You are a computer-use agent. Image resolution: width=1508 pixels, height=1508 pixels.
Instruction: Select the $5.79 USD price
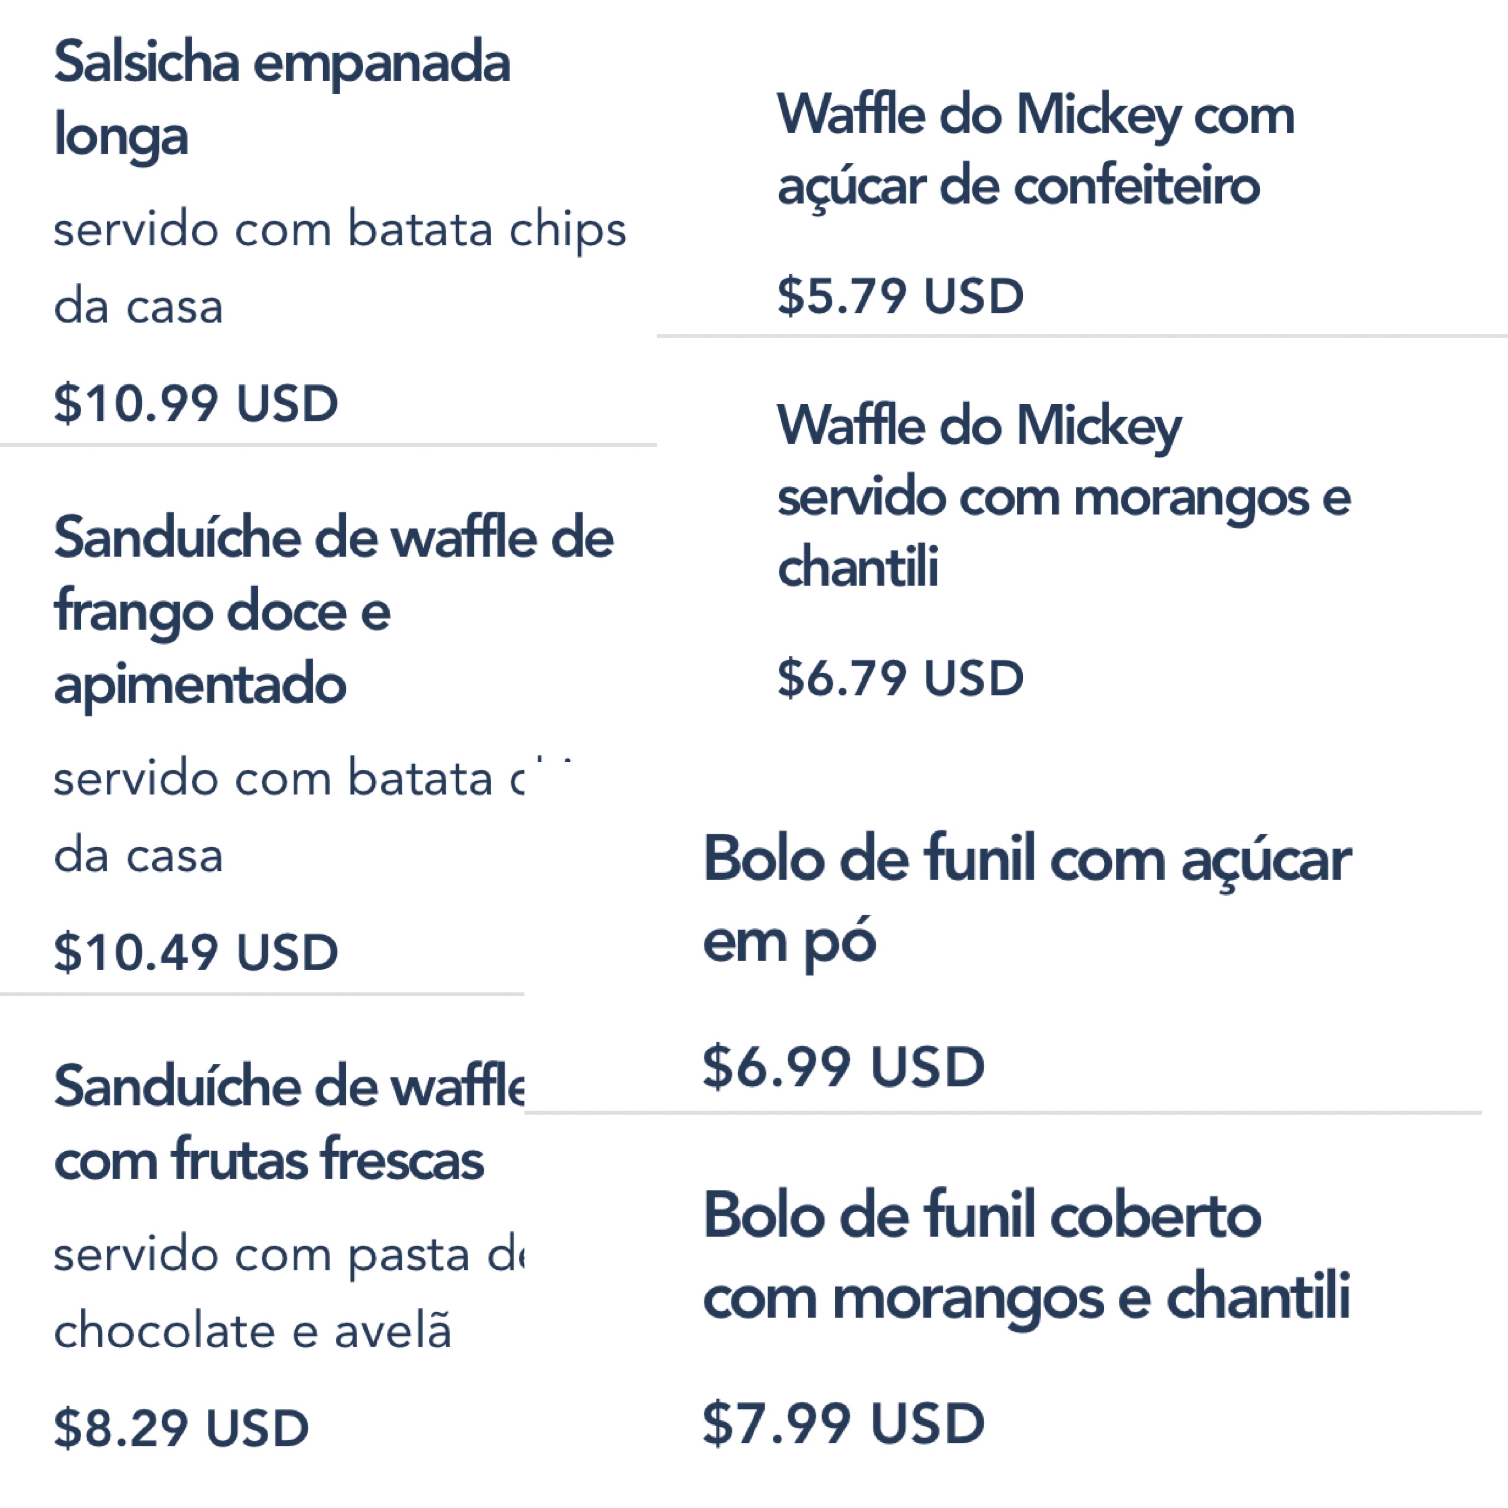coord(900,296)
